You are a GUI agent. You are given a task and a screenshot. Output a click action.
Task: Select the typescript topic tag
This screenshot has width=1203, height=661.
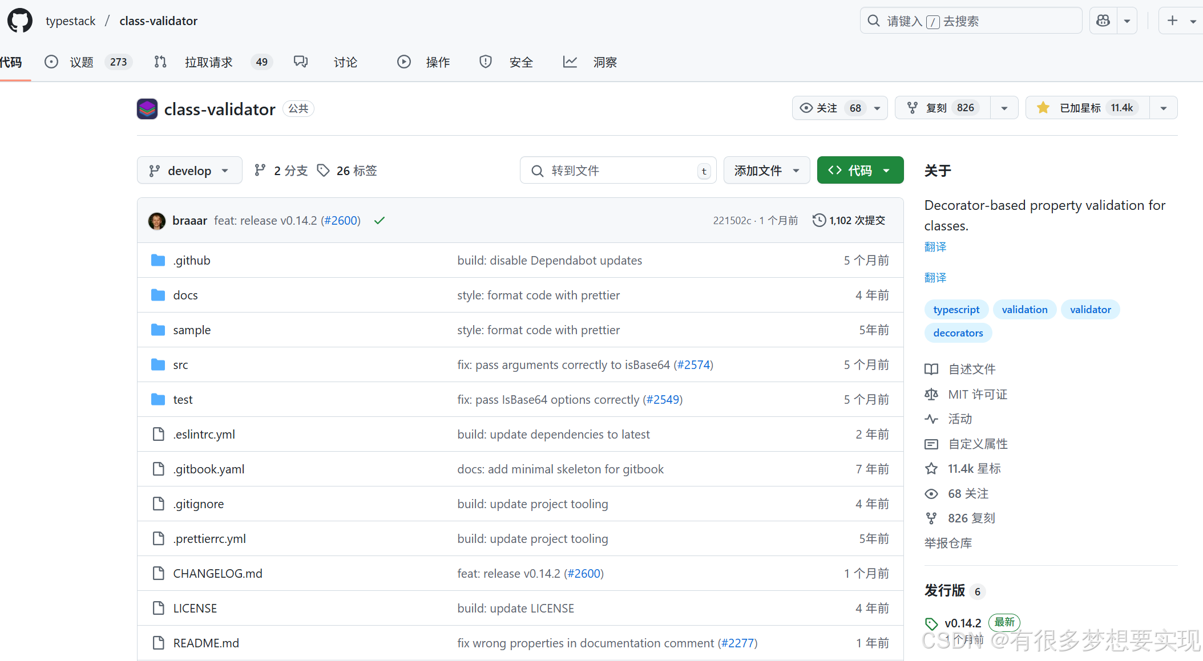(956, 310)
